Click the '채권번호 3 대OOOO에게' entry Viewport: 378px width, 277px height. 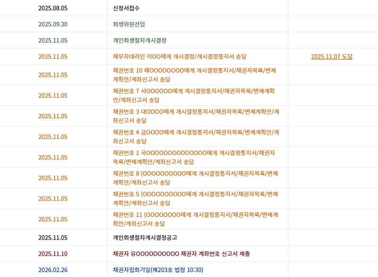click(196, 116)
